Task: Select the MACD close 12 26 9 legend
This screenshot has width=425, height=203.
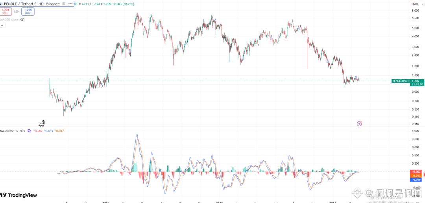Action: tap(13, 130)
